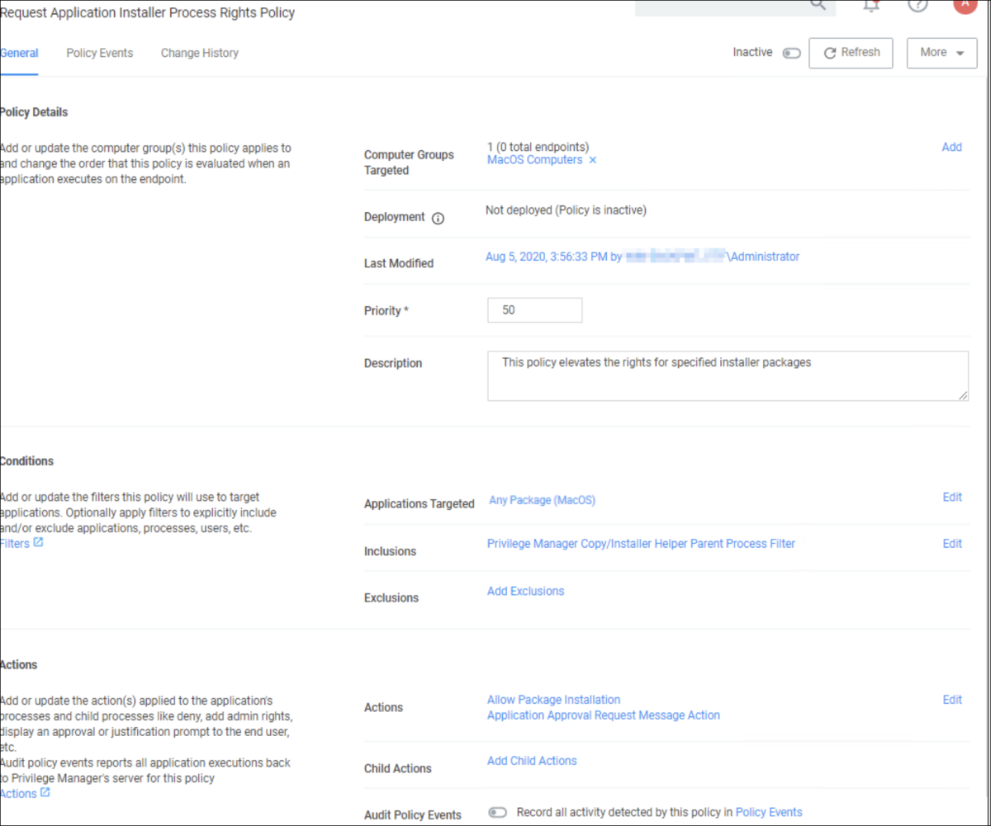Click the Description text area

click(727, 376)
